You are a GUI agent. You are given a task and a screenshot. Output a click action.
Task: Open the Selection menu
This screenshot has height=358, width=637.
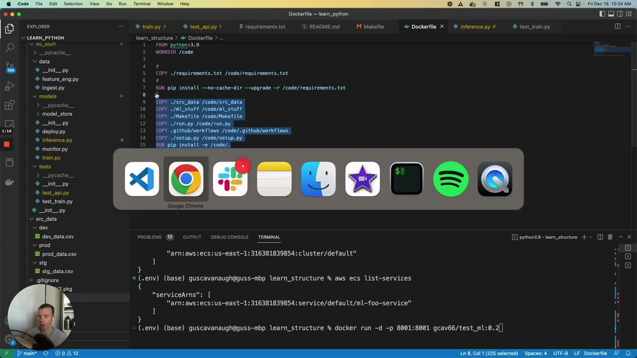pos(73,4)
